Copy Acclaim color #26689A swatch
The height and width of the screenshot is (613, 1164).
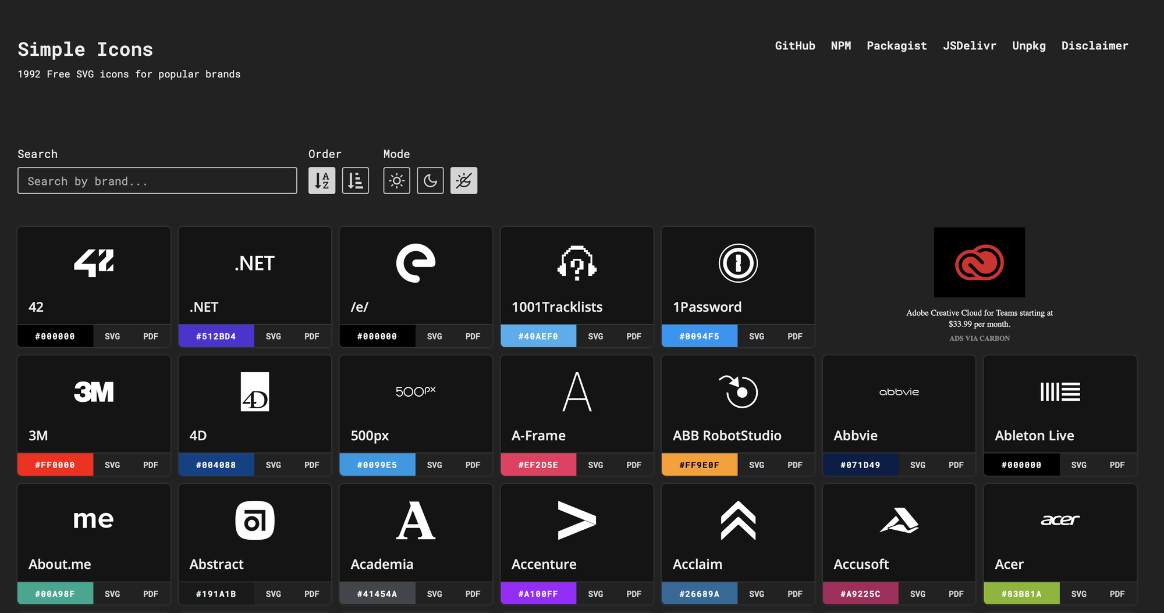pyautogui.click(x=700, y=594)
